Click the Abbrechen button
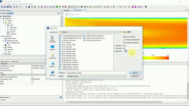Image resolution: width=189 pixels, height=106 pixels. point(135,76)
